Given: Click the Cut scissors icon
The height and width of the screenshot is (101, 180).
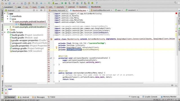Looking at the screenshot, I should pos(22,3).
